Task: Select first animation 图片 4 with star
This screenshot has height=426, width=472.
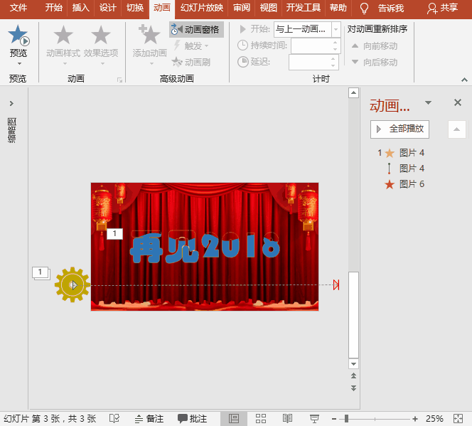Action: pyautogui.click(x=401, y=153)
